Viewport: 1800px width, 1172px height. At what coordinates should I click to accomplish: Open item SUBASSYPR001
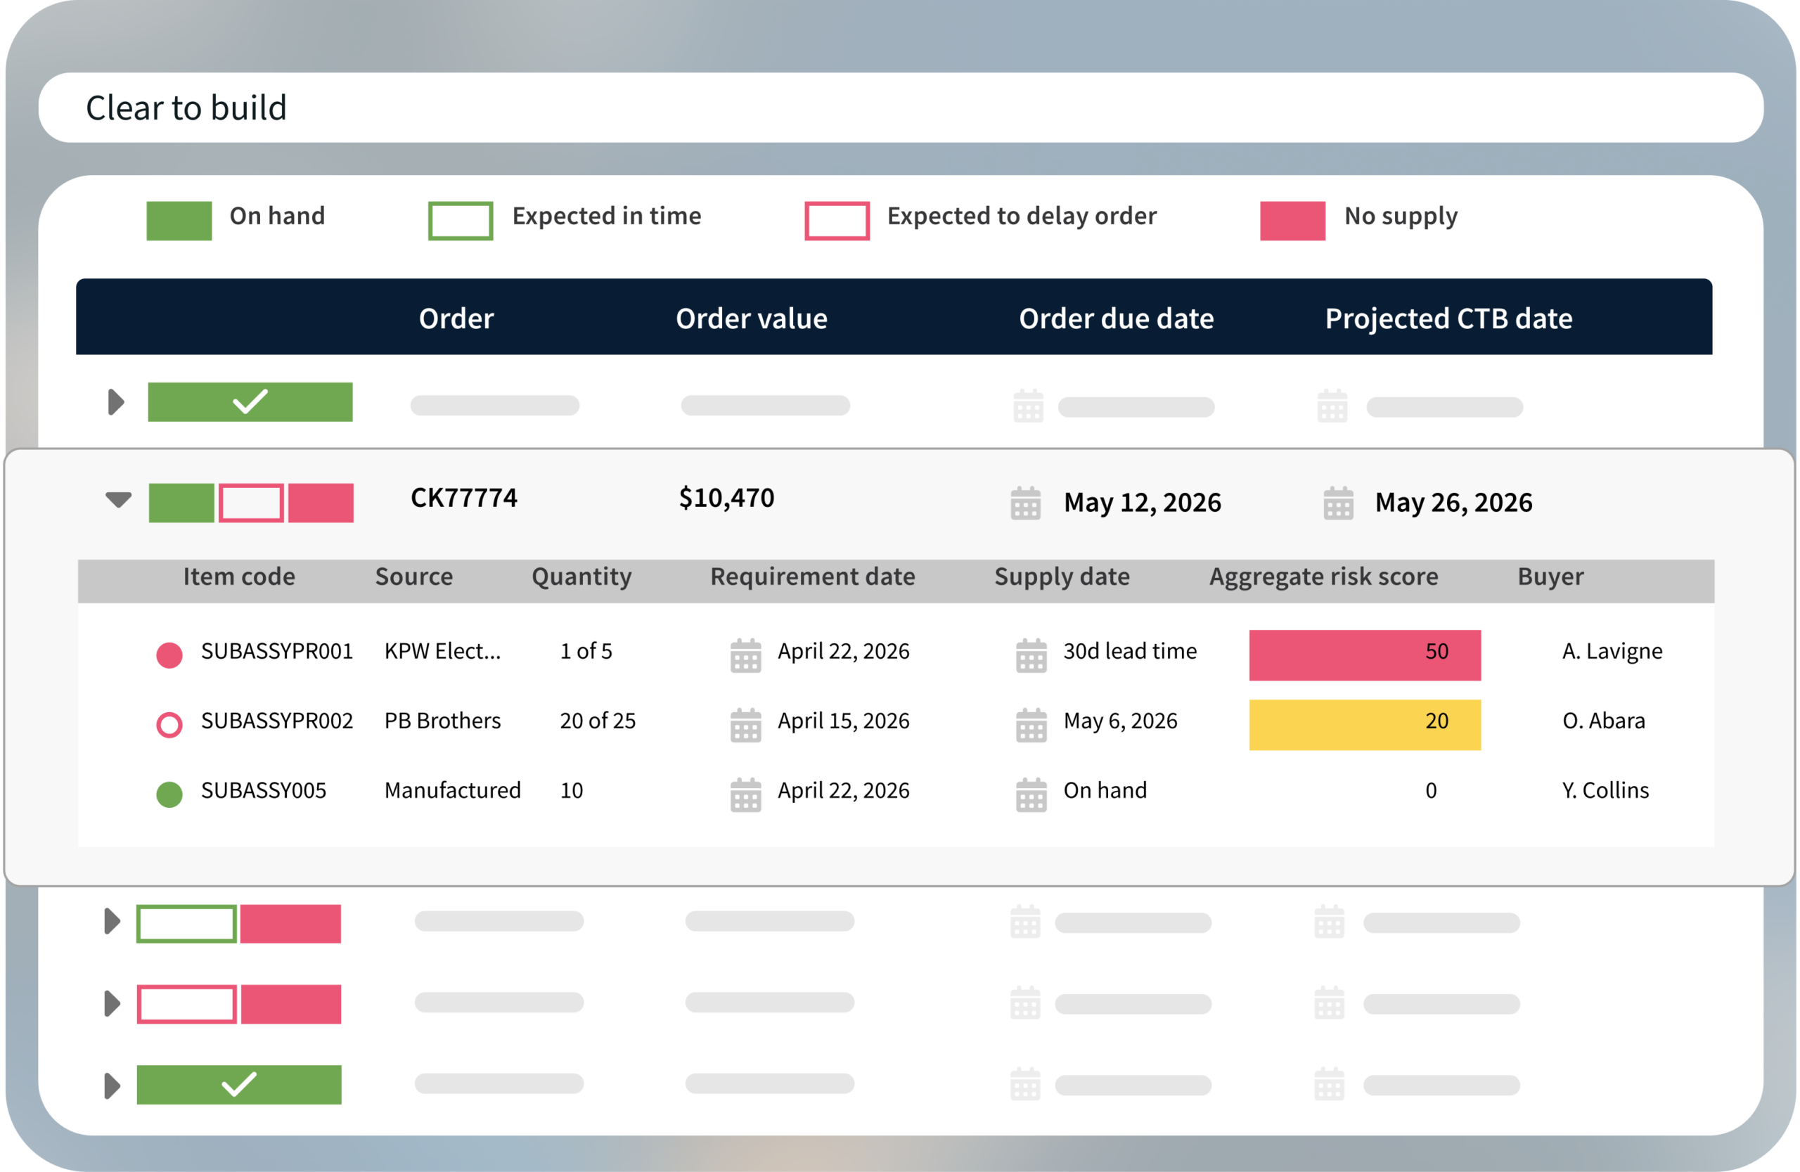[277, 651]
